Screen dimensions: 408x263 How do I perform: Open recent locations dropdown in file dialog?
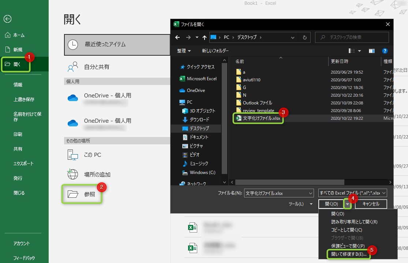coord(197,37)
